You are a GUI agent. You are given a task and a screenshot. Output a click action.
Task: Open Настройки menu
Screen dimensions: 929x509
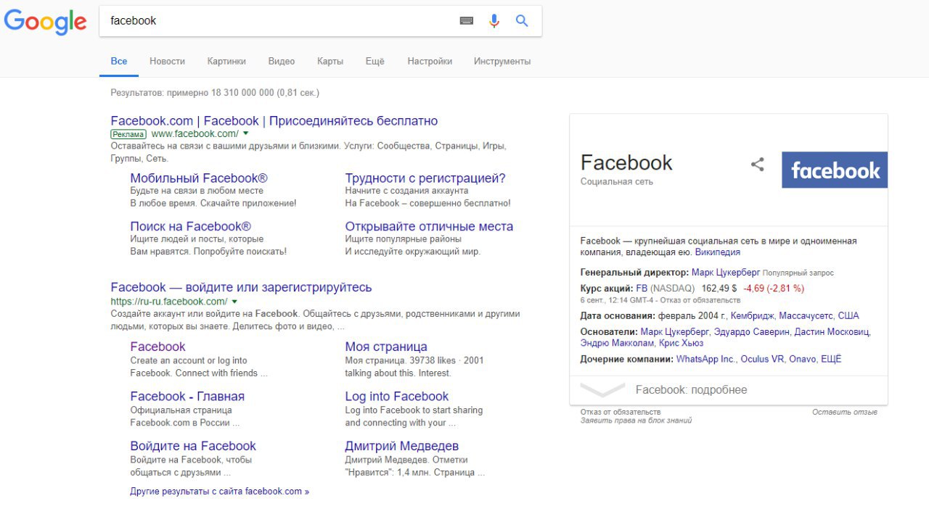tap(430, 62)
